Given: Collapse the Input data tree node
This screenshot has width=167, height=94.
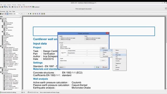Looking at the screenshot, I should [x=1, y=19].
